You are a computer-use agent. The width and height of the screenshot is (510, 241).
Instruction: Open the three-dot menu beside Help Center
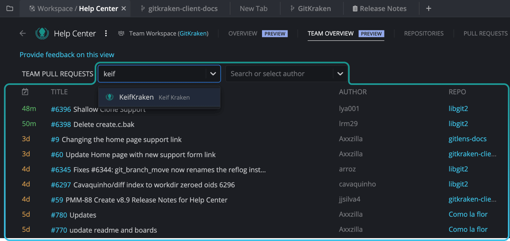106,33
